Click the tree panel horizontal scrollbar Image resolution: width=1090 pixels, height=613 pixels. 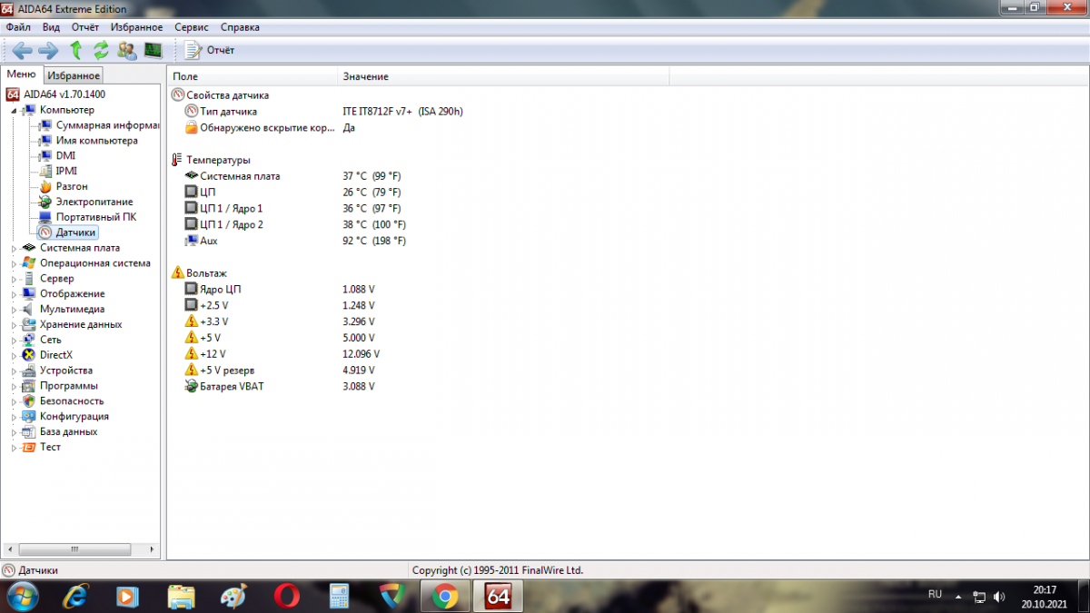pyautogui.click(x=82, y=550)
